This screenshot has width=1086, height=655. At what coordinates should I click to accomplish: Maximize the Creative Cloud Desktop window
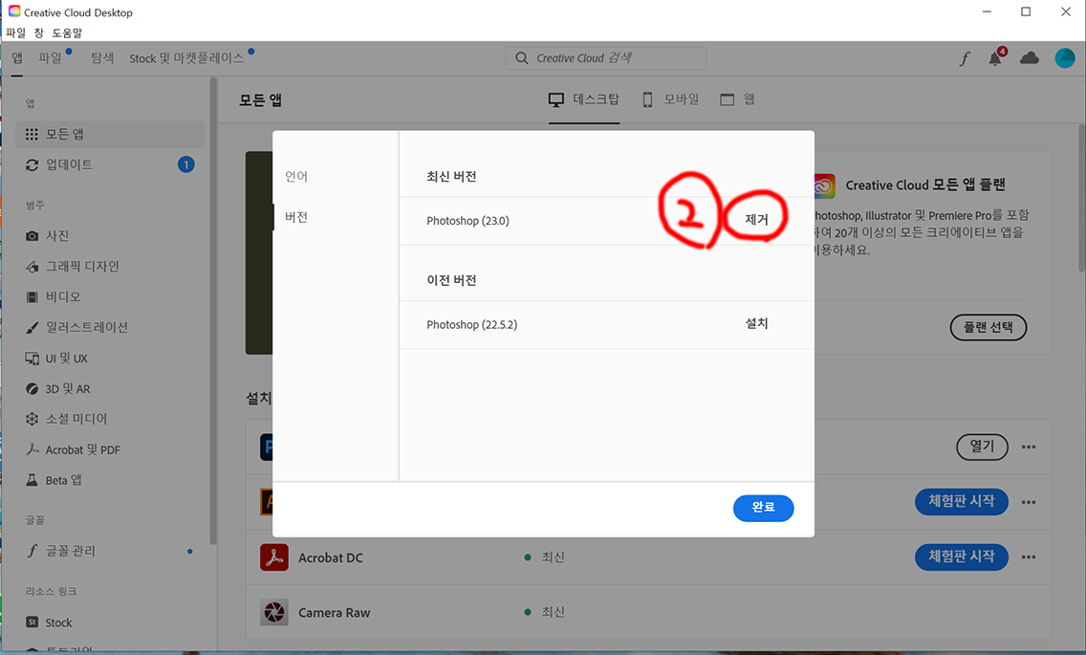[1026, 11]
